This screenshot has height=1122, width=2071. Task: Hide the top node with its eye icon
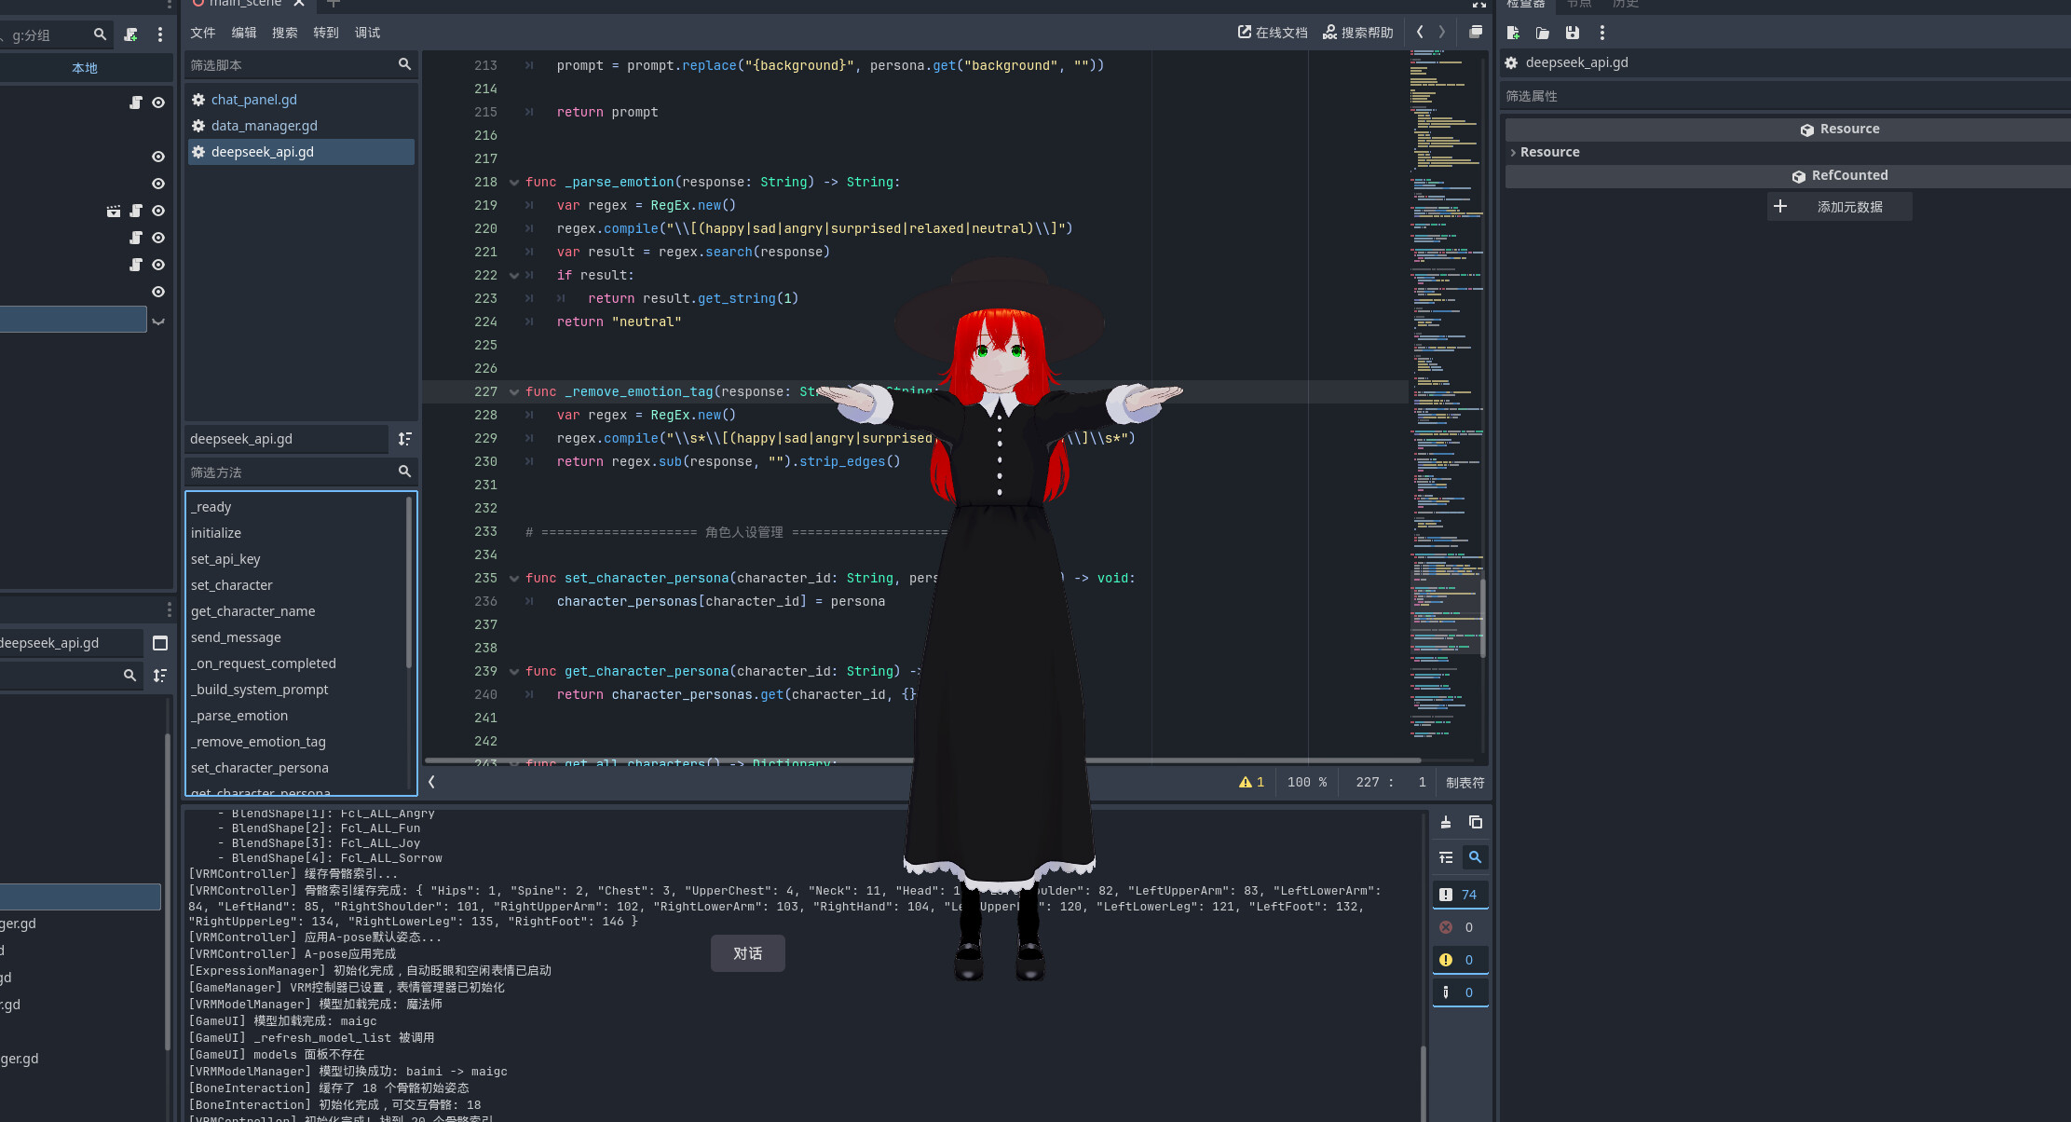click(x=157, y=103)
